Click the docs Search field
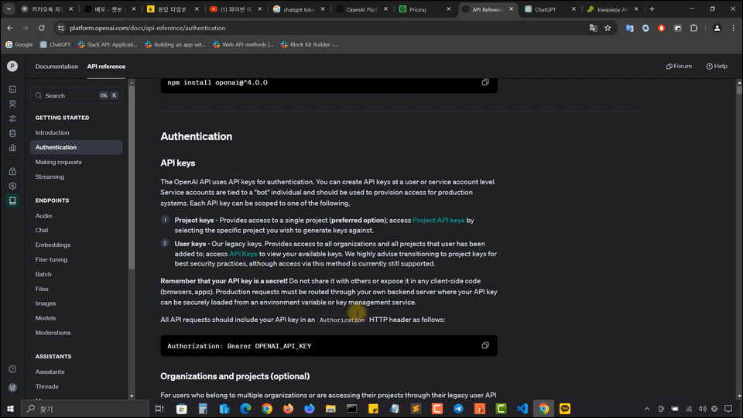Viewport: 743px width, 418px height. pyautogui.click(x=77, y=95)
